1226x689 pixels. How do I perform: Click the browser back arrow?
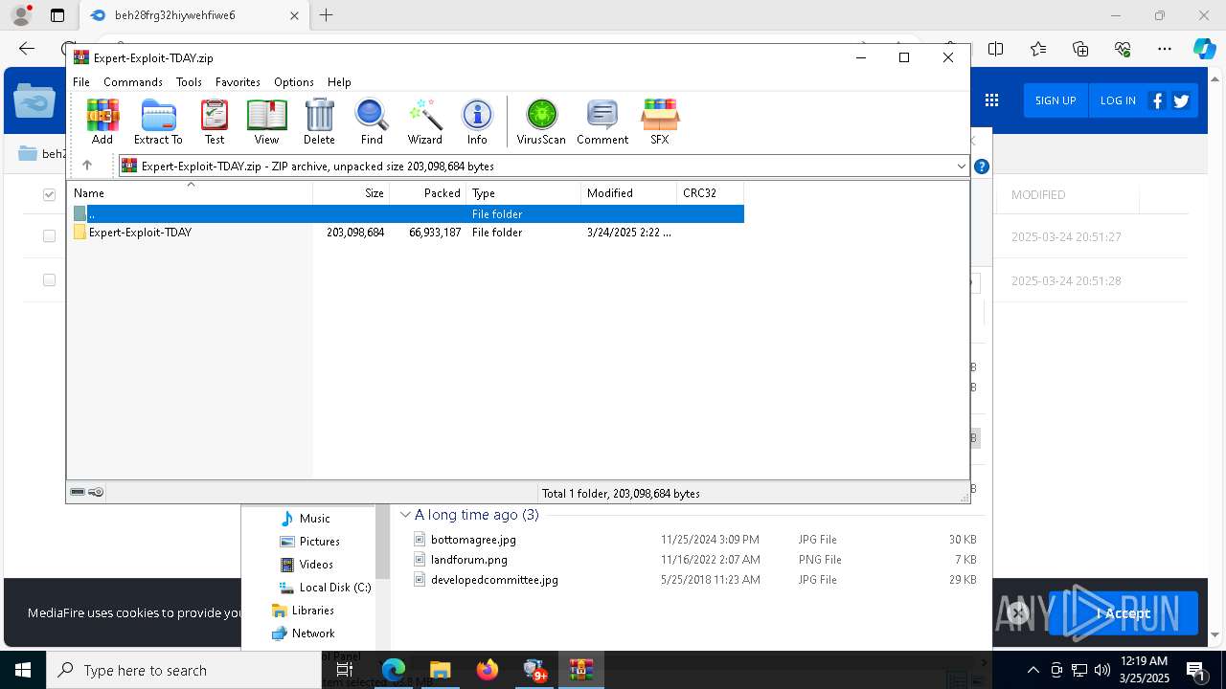click(27, 49)
